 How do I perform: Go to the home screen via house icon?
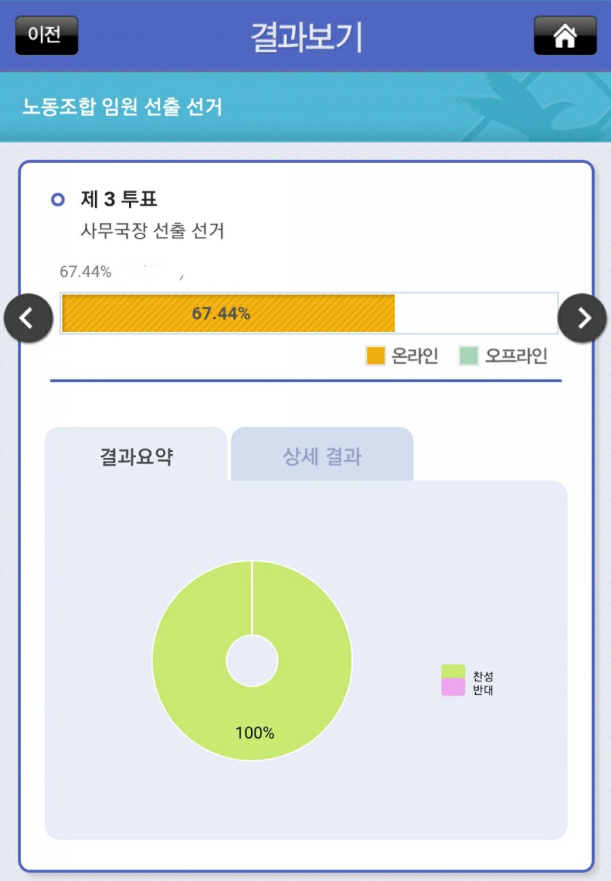tap(565, 35)
